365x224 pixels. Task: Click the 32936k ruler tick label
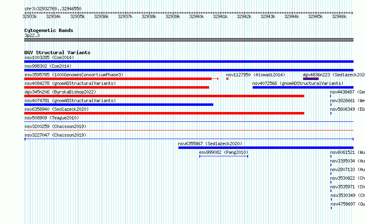pyautogui.click(x=101, y=16)
